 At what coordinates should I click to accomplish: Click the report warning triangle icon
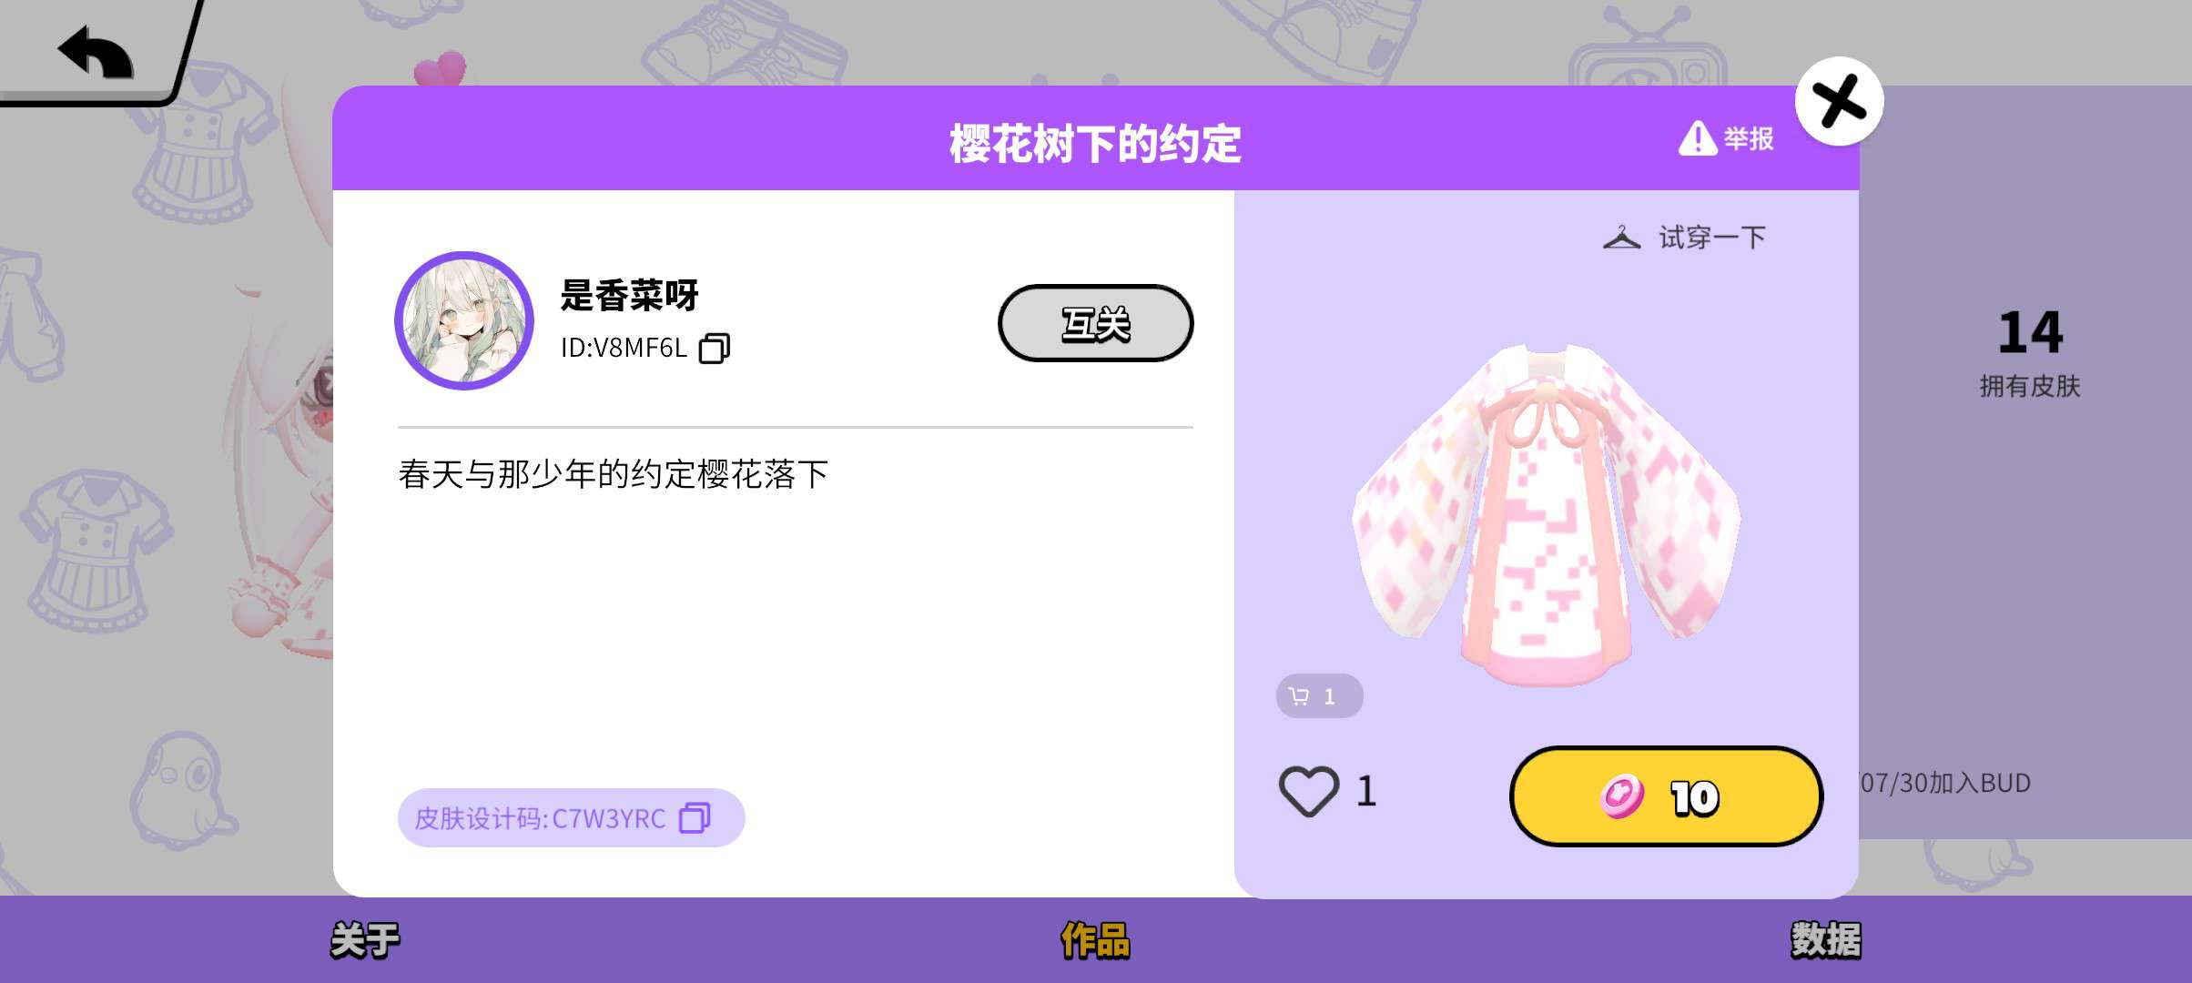tap(1698, 138)
